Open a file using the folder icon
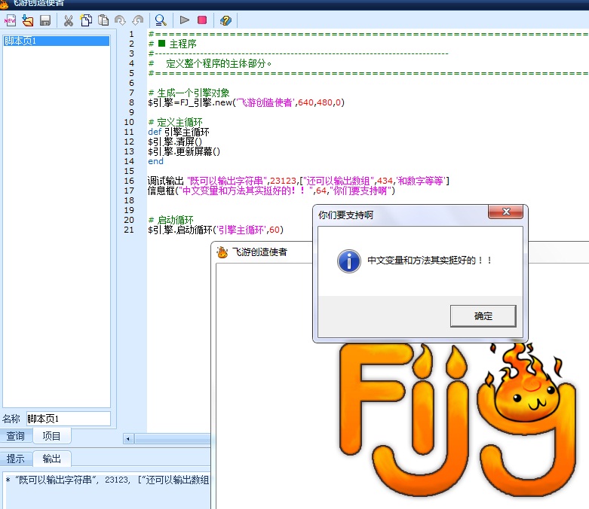Image resolution: width=589 pixels, height=509 pixels. (27, 20)
